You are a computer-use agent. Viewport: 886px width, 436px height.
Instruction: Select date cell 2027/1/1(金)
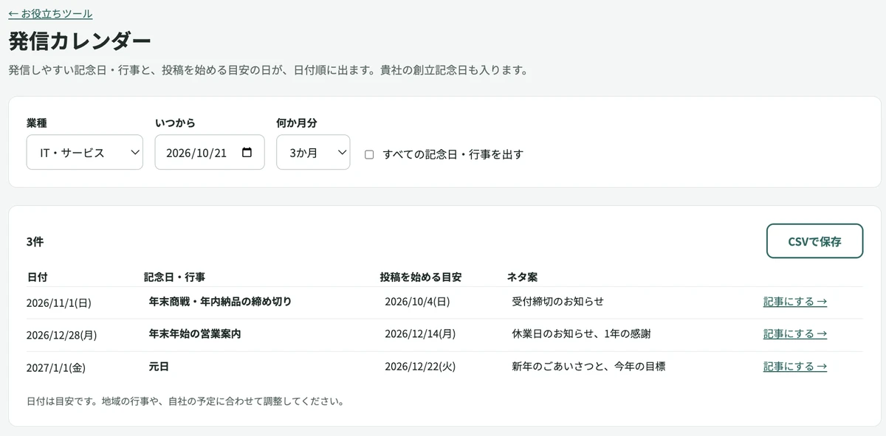55,367
